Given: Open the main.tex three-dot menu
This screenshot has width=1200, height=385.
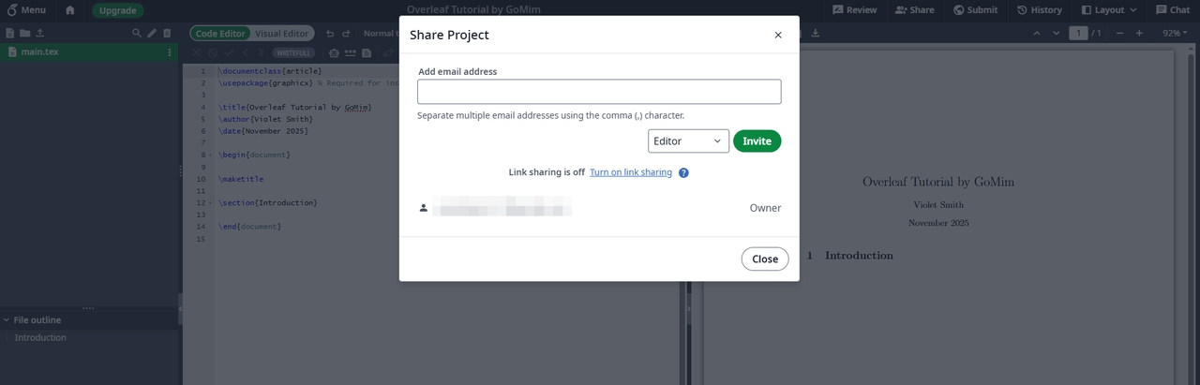Looking at the screenshot, I should point(170,52).
